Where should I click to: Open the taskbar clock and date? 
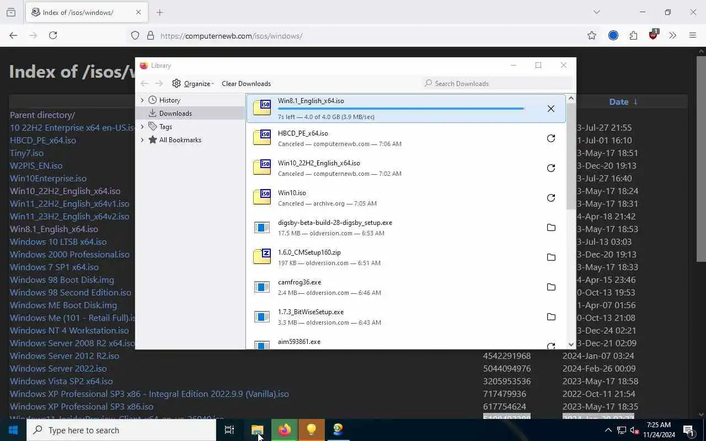click(x=657, y=430)
